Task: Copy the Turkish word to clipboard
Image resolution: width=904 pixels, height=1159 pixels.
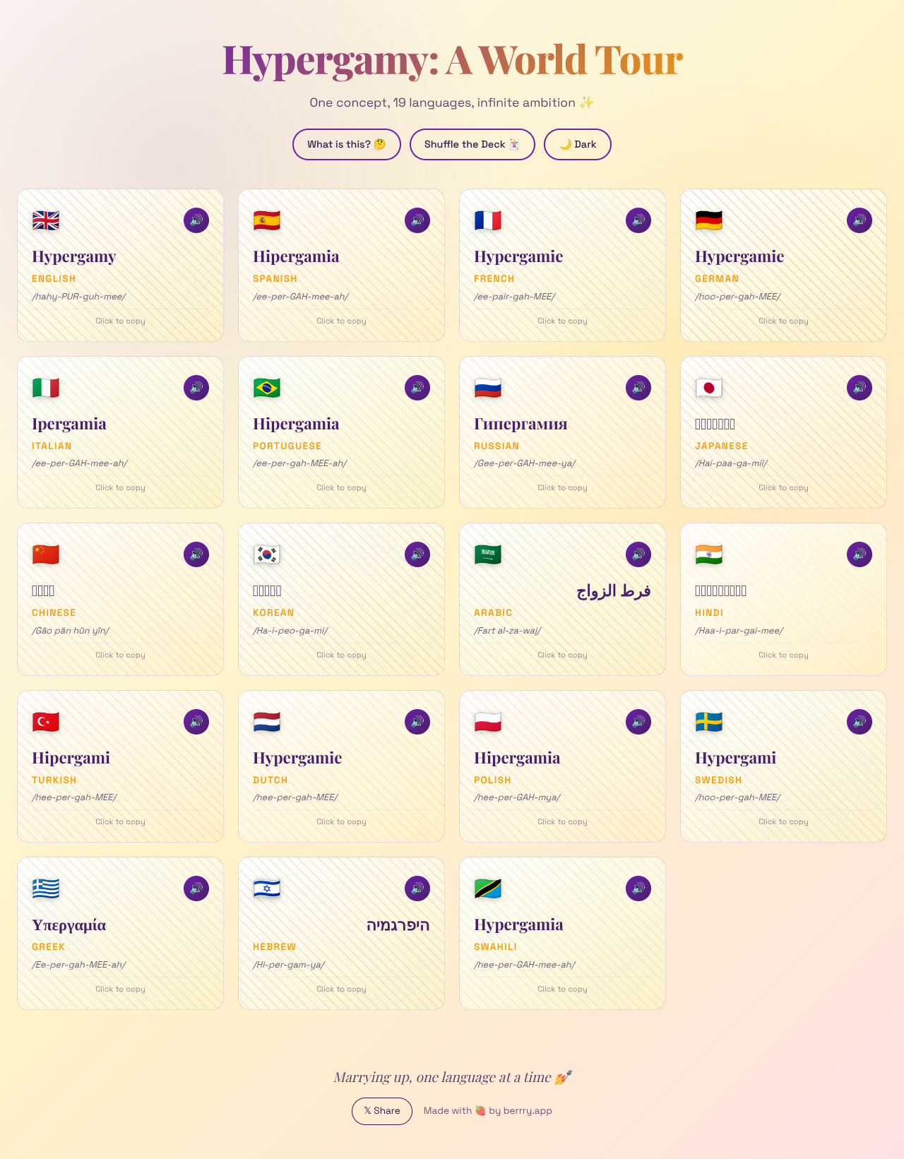Action: coord(120,821)
